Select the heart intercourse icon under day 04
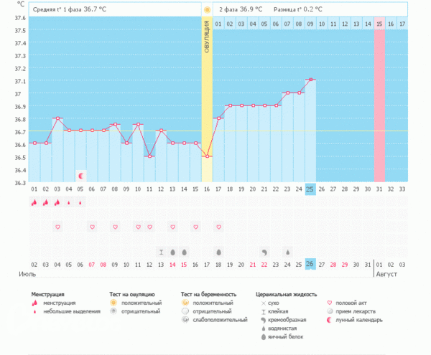 [57, 227]
